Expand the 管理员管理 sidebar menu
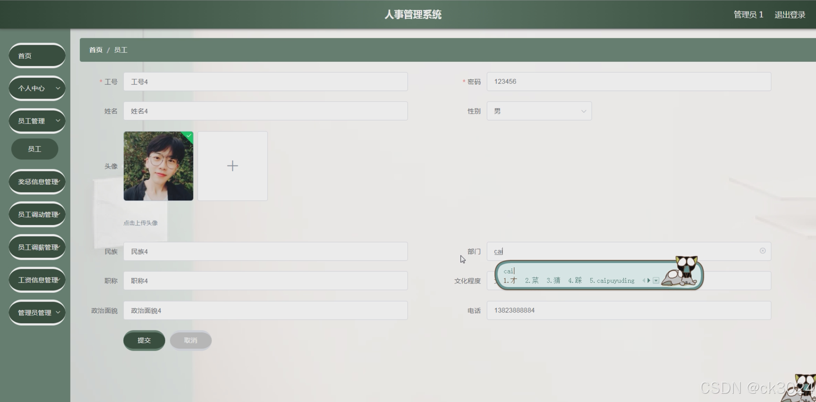816x402 pixels. (x=37, y=313)
